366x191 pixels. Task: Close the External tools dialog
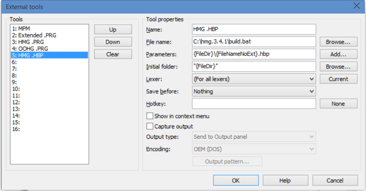tap(356, 6)
